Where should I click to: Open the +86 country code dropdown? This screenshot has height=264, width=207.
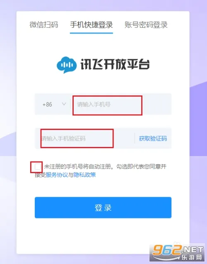pos(53,104)
